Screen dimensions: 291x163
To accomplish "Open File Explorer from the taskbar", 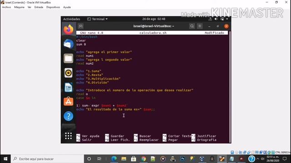I will [x=124, y=159].
